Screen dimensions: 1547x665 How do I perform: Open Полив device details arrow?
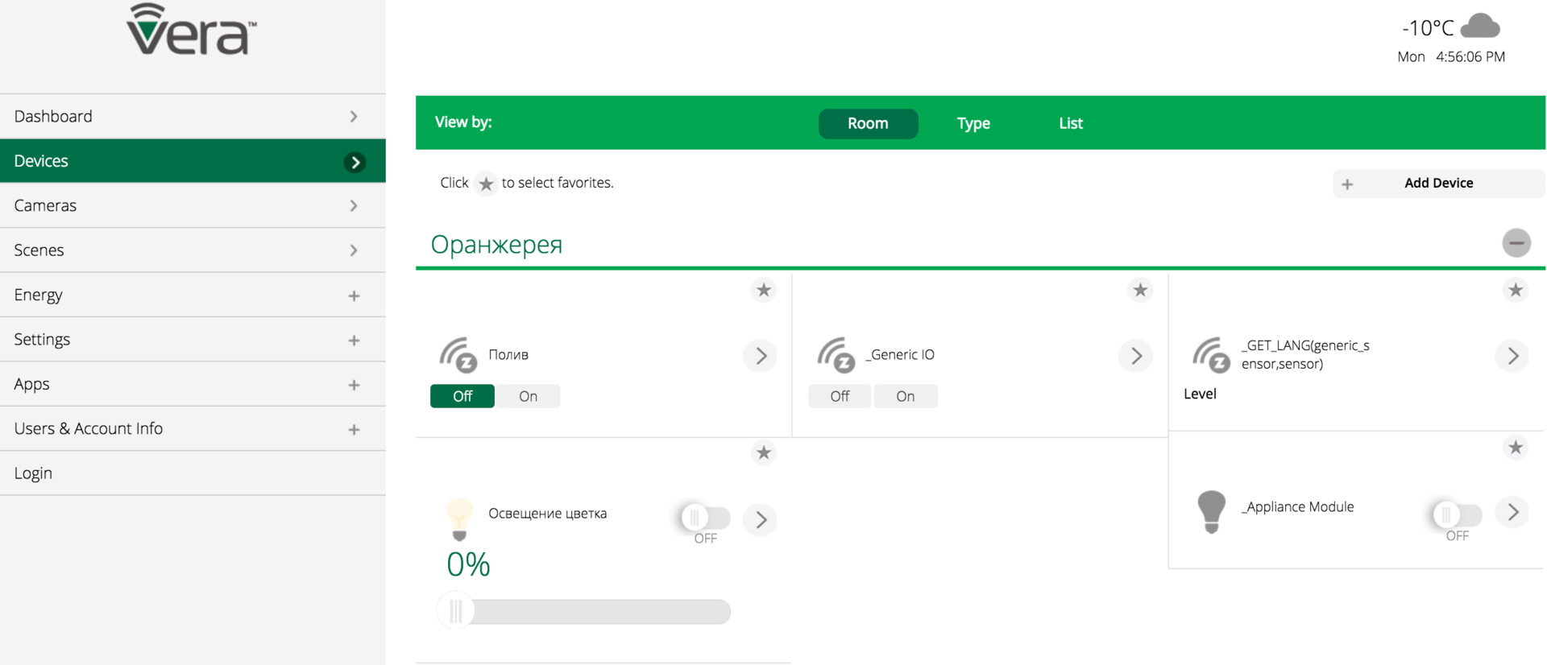tap(761, 356)
